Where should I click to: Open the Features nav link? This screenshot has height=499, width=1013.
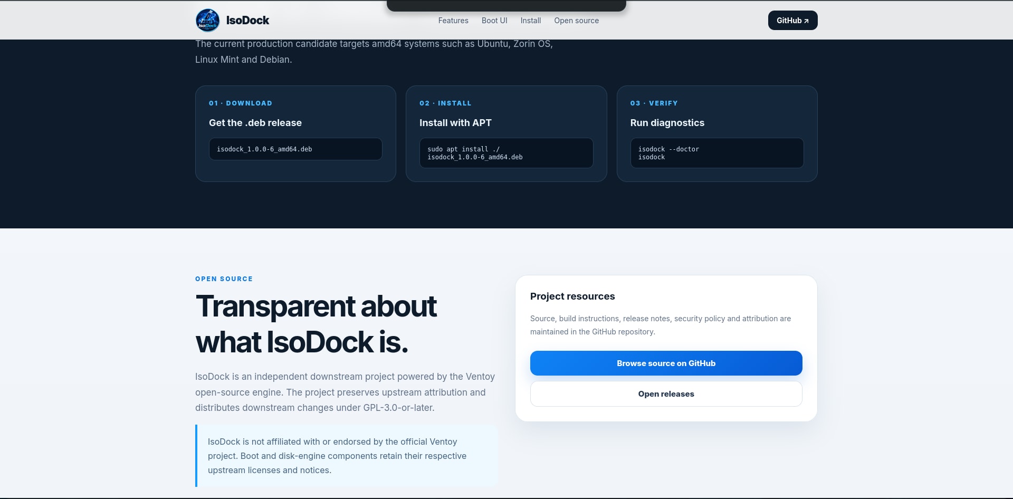[x=453, y=21]
